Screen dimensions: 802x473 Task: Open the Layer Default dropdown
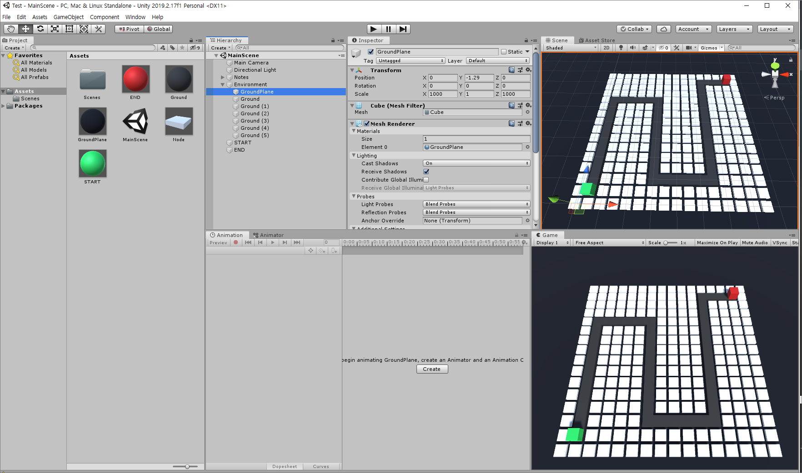[498, 61]
